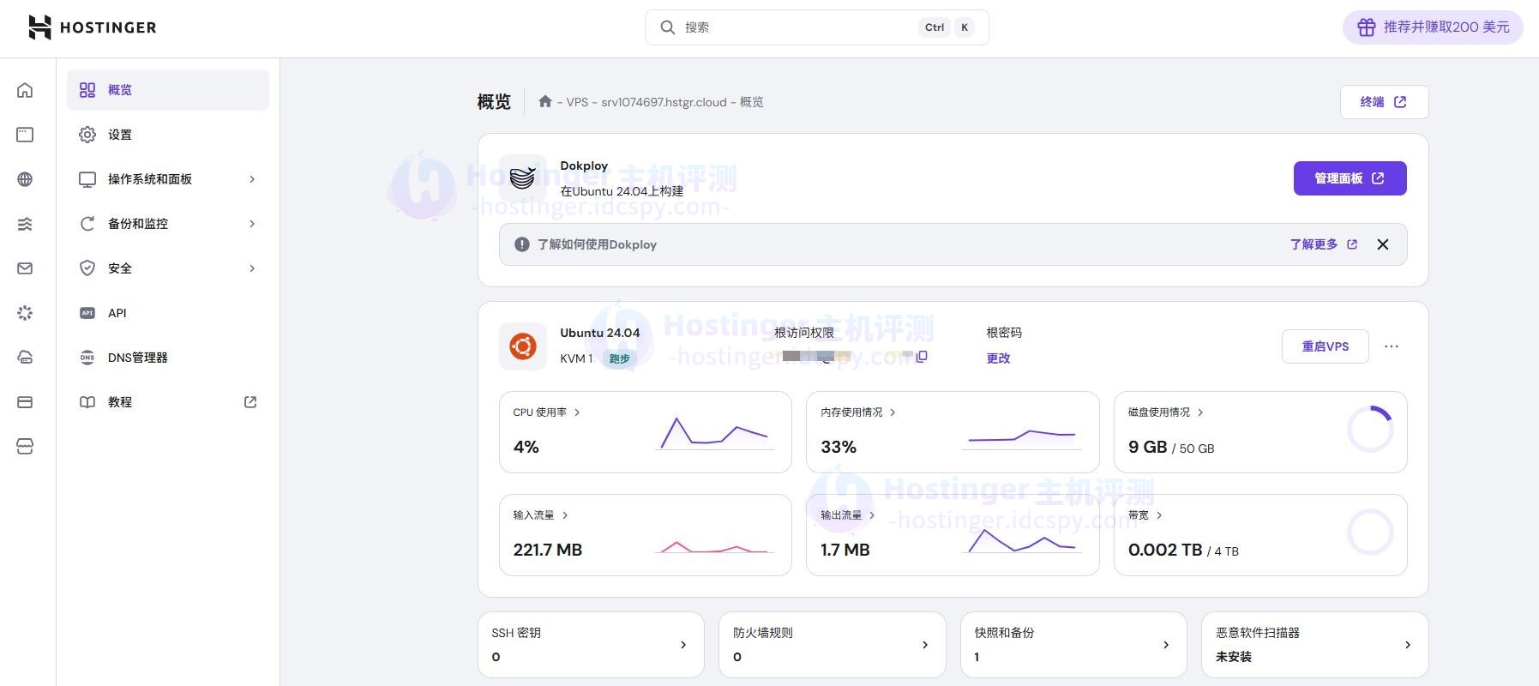1539x686 pixels.
Task: Click the 管理面板 button
Action: [1349, 178]
